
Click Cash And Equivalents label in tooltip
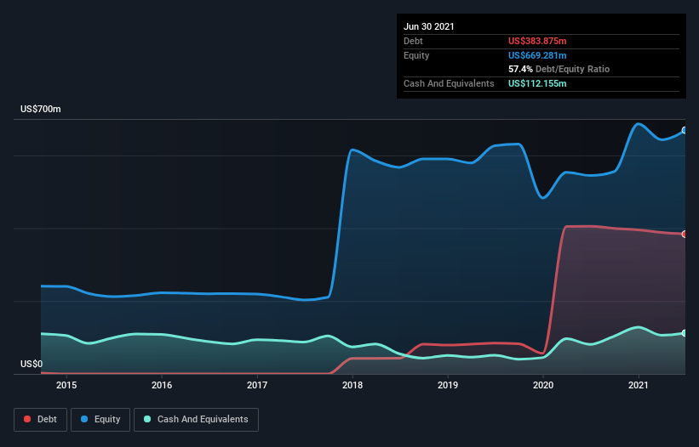pyautogui.click(x=449, y=83)
